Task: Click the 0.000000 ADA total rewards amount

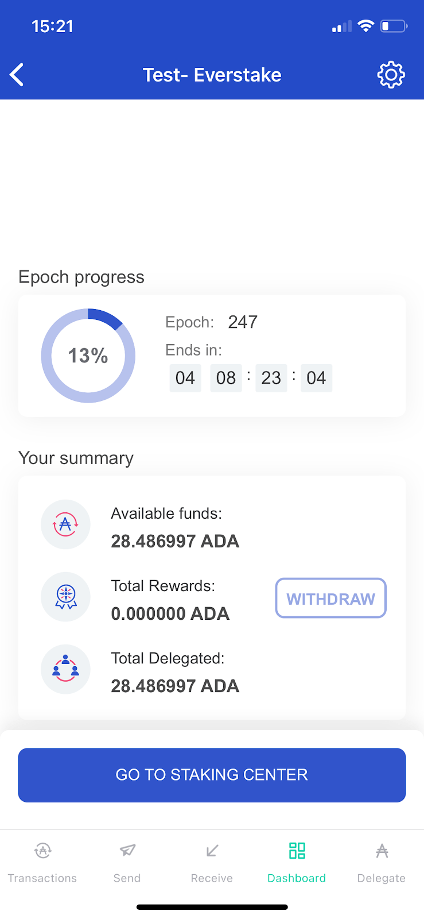Action: (170, 613)
